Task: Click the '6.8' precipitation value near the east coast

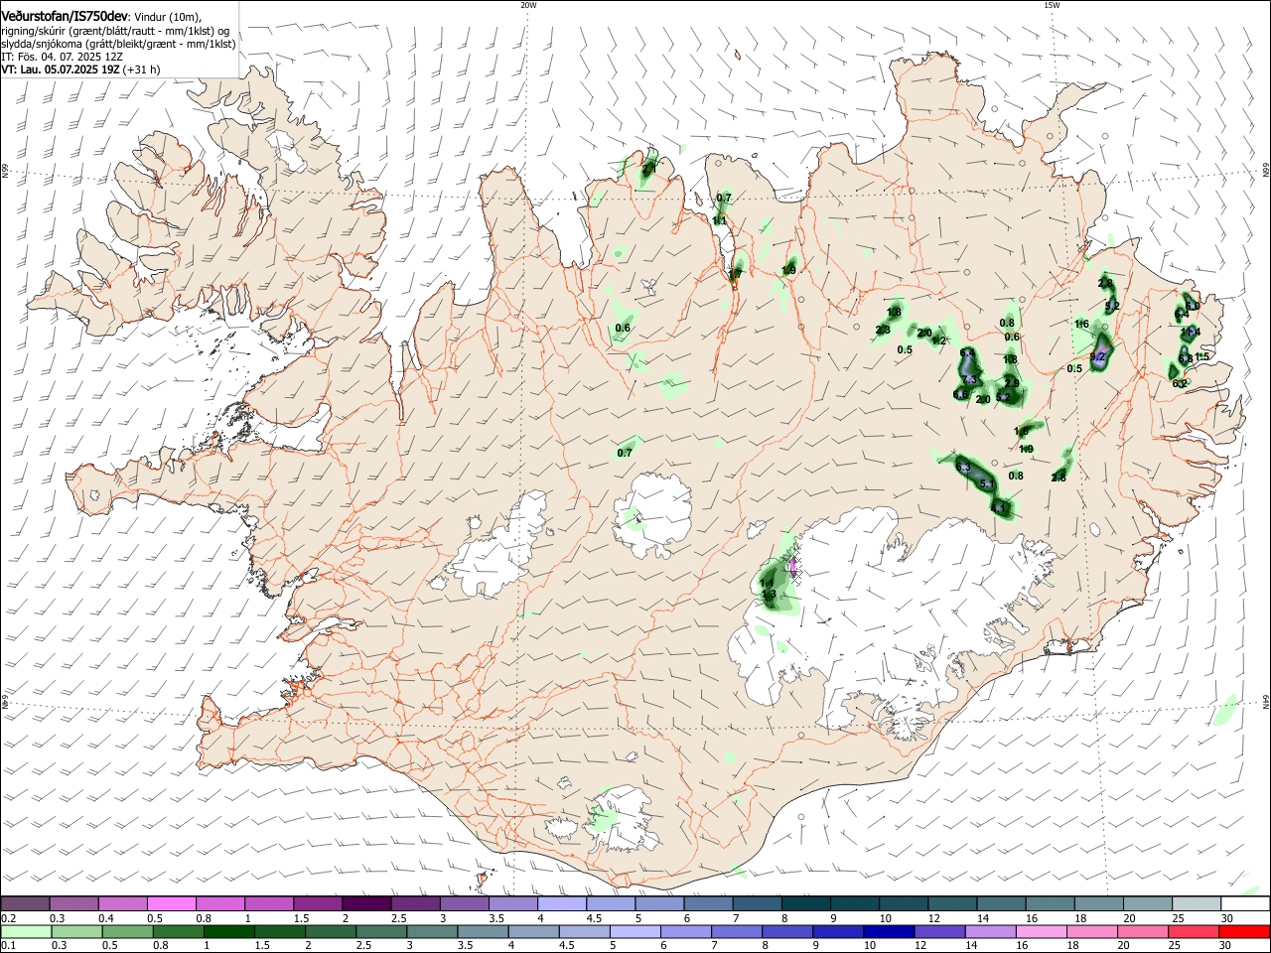Action: point(1186,358)
